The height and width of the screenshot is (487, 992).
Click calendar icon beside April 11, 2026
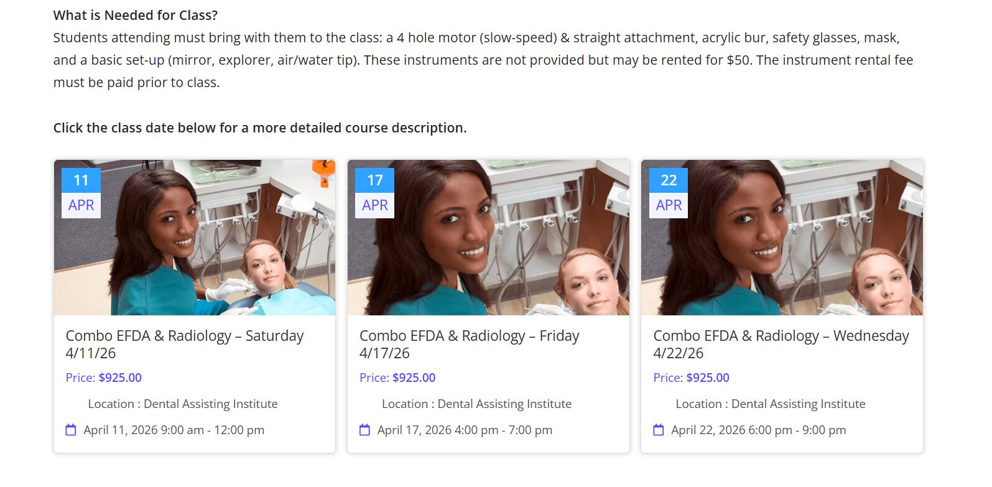pos(71,430)
